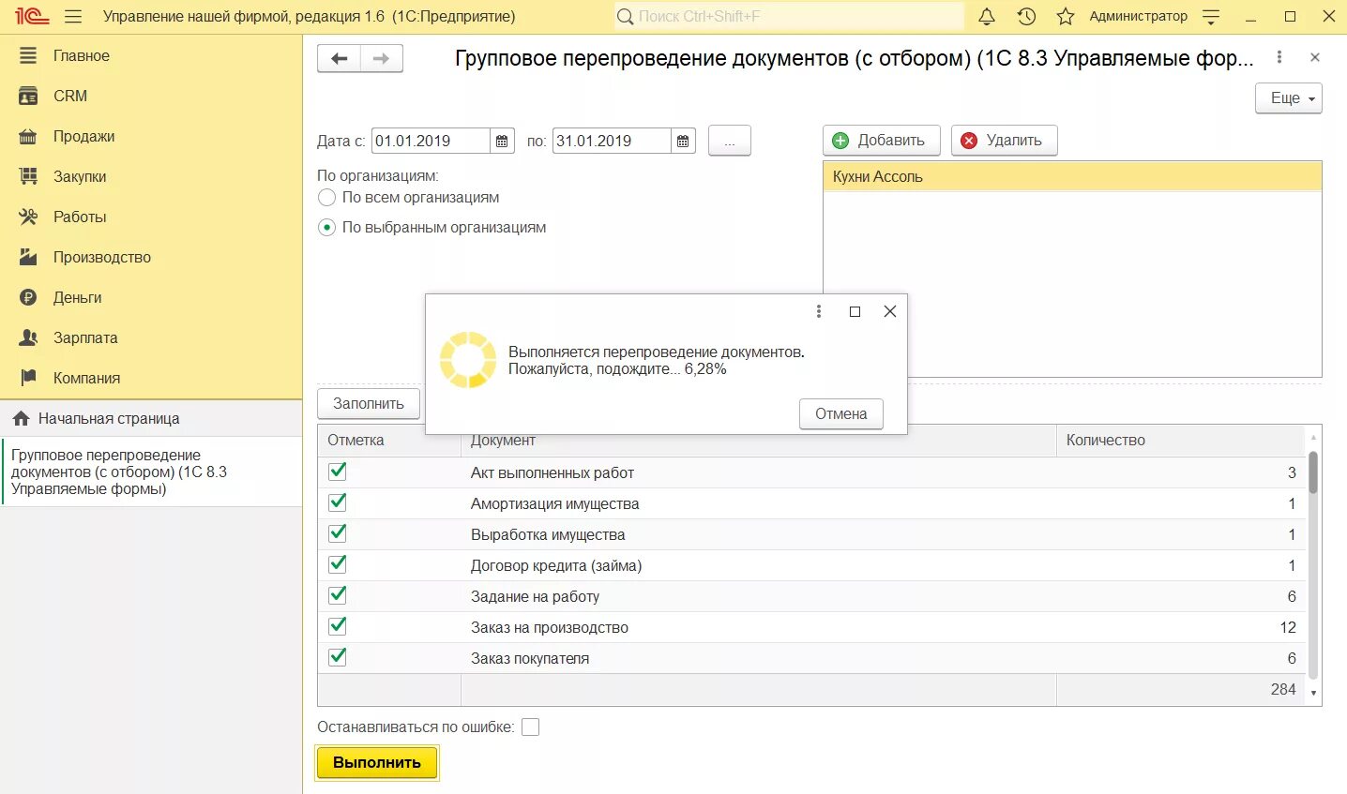Click the home icon of Начальная страница

(x=21, y=419)
